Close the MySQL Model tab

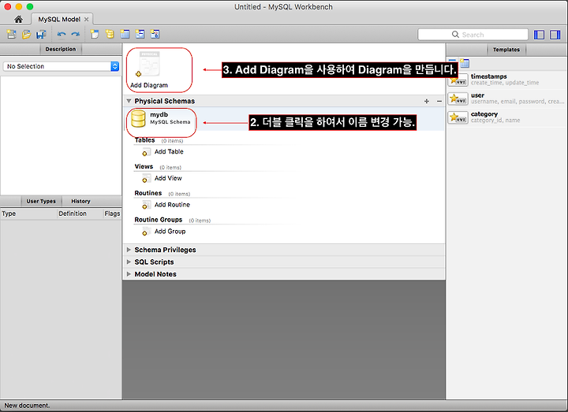click(x=86, y=19)
